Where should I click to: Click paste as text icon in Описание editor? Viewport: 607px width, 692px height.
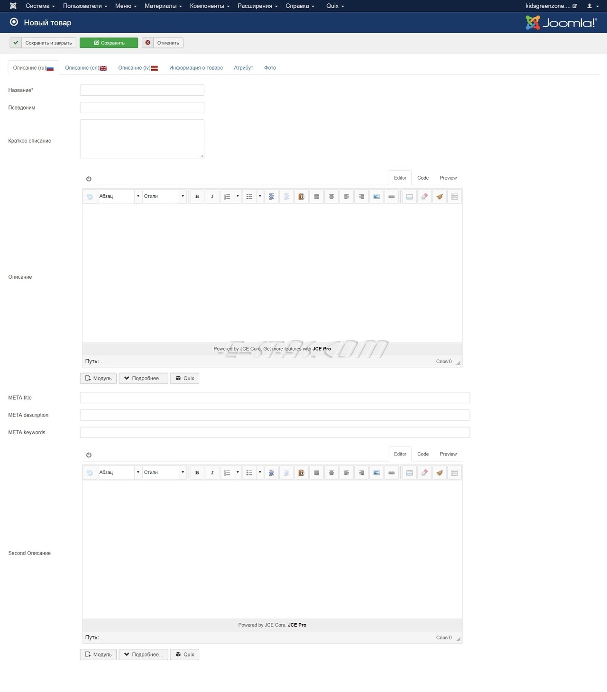click(x=301, y=196)
